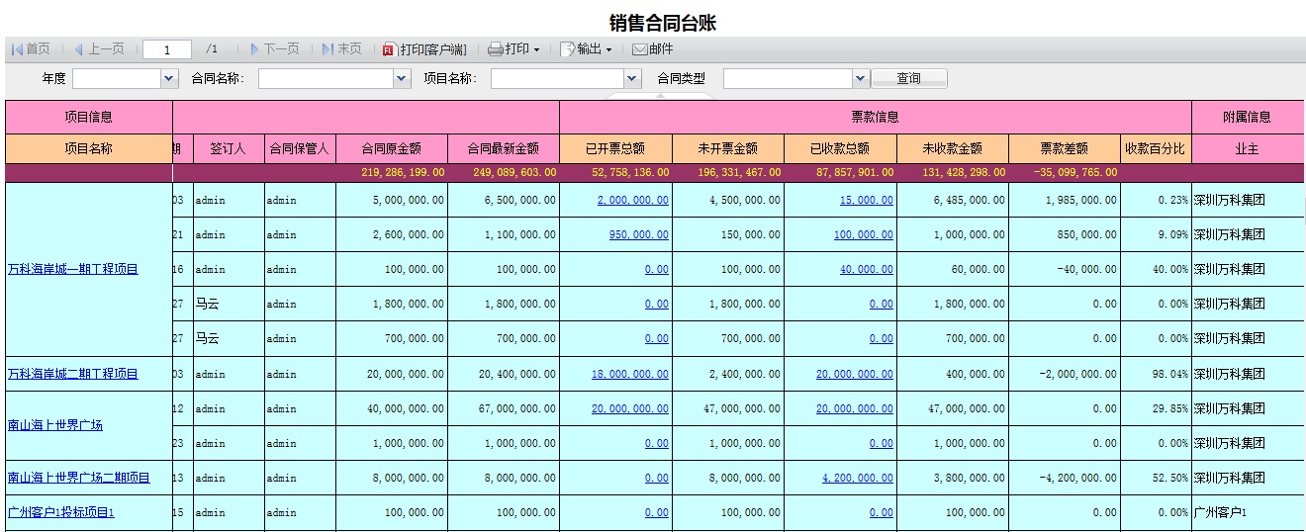Screen dimensions: 1306x532
Task: Click the 已收款总额 column header
Action: [840, 148]
